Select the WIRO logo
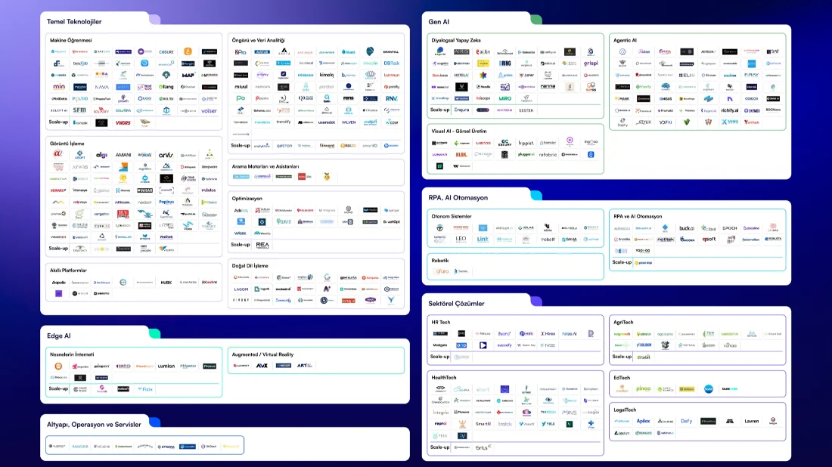 click(504, 98)
